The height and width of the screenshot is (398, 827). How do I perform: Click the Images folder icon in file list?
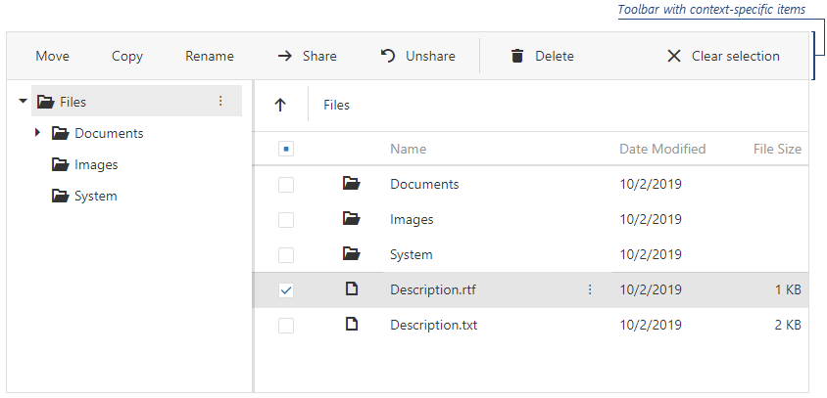tap(352, 219)
